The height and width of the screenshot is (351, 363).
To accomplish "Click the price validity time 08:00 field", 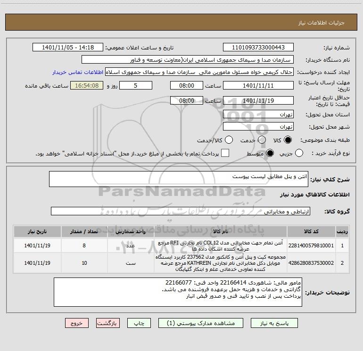I will click(187, 100).
